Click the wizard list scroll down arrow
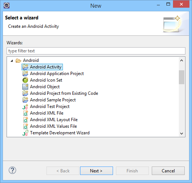Viewport: 192px width, 183px height. pyautogui.click(x=182, y=133)
